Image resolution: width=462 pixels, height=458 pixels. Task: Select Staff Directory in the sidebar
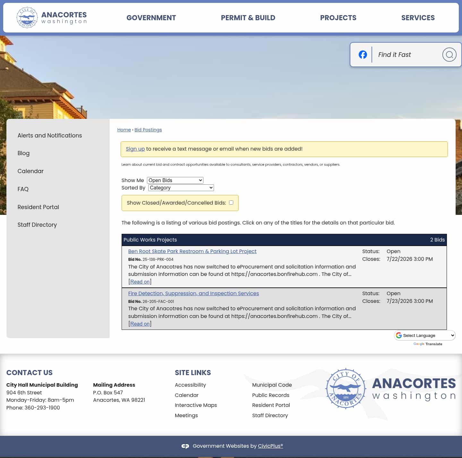[x=37, y=225]
